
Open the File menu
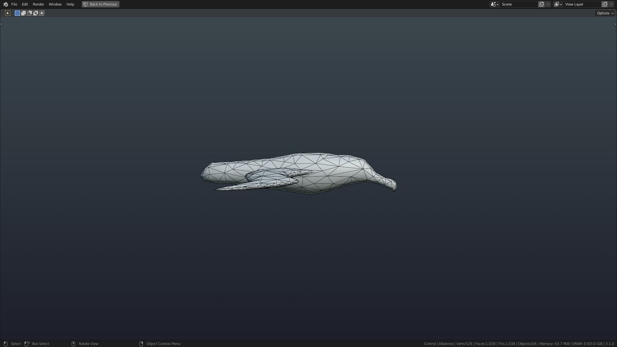14,4
